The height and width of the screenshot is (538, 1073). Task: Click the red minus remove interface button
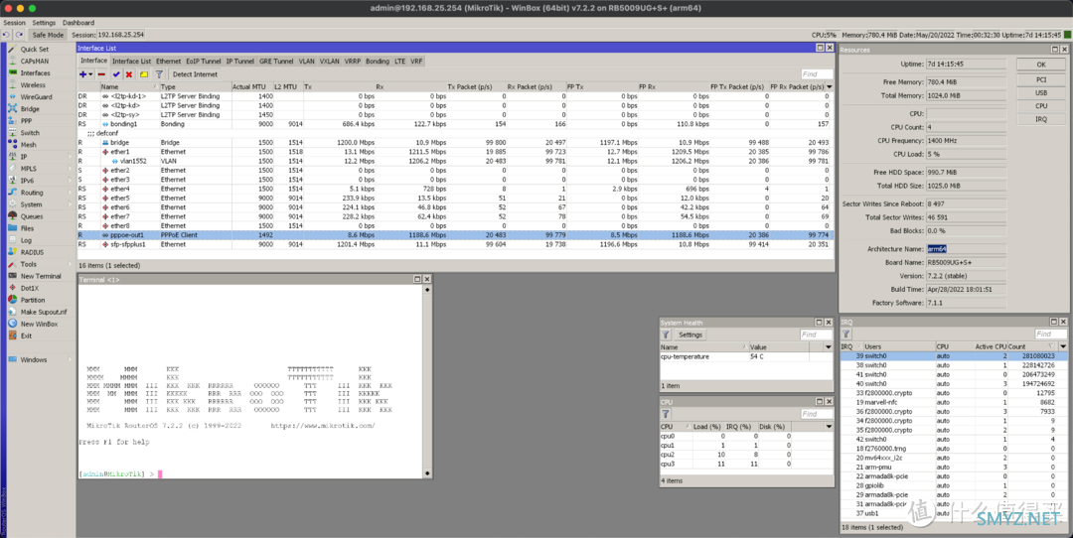[101, 74]
